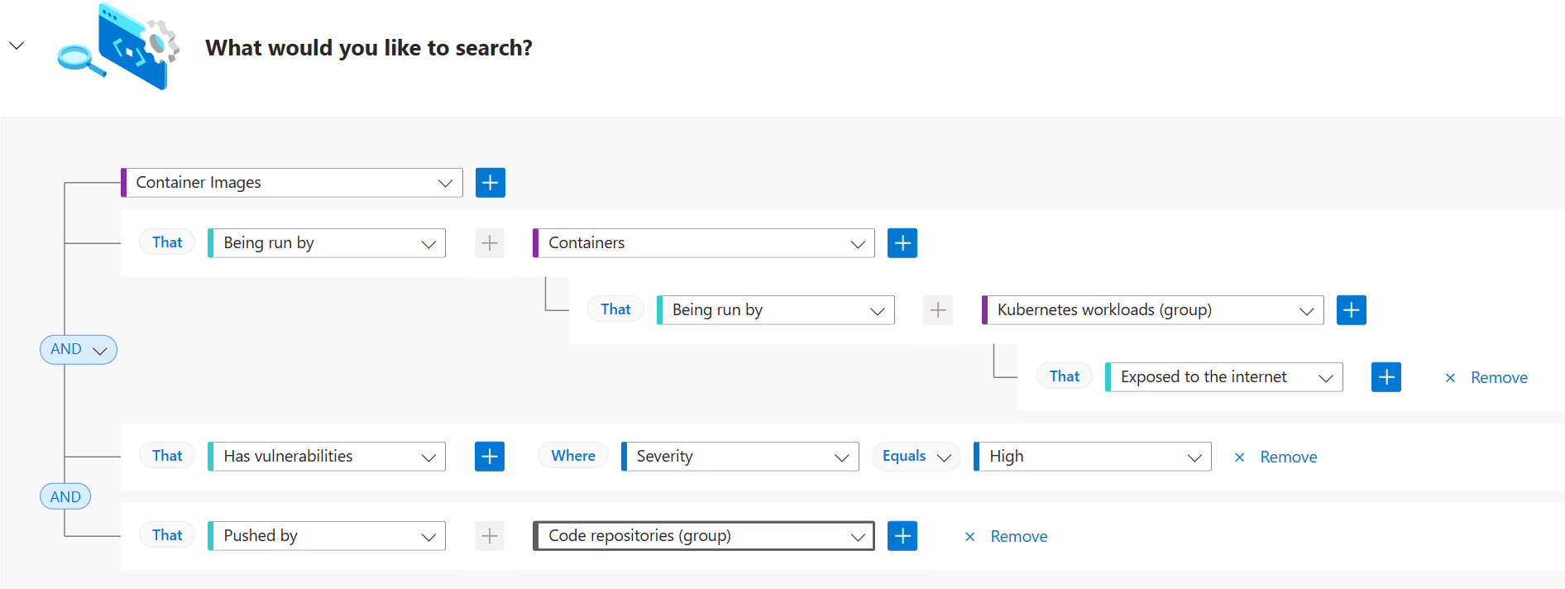The height and width of the screenshot is (589, 1565).
Task: Expand the Severity property dropdown
Action: [x=741, y=457]
